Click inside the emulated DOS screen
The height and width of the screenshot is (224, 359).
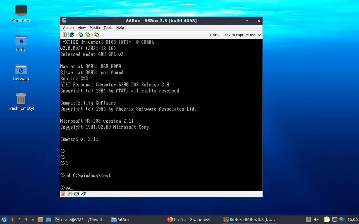pos(162,115)
